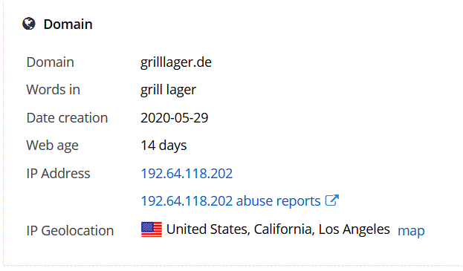Open the 192.64.118.202 abuse reports link
Viewport: 463px width, 271px height.
[230, 201]
